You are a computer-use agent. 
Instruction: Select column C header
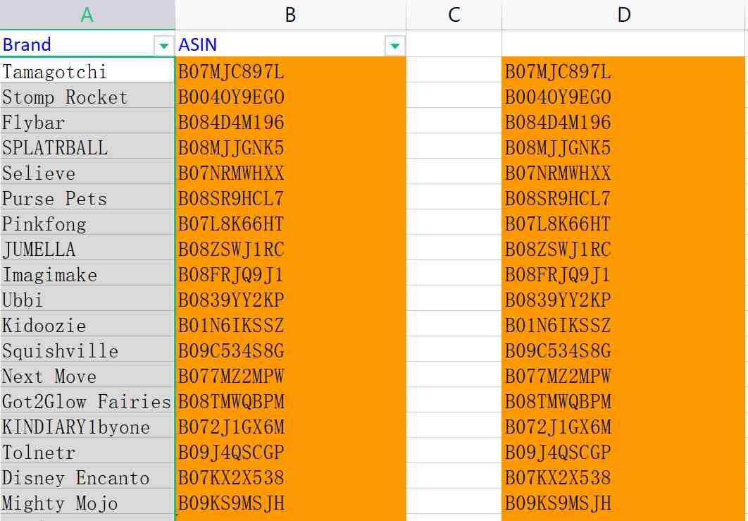(x=454, y=15)
